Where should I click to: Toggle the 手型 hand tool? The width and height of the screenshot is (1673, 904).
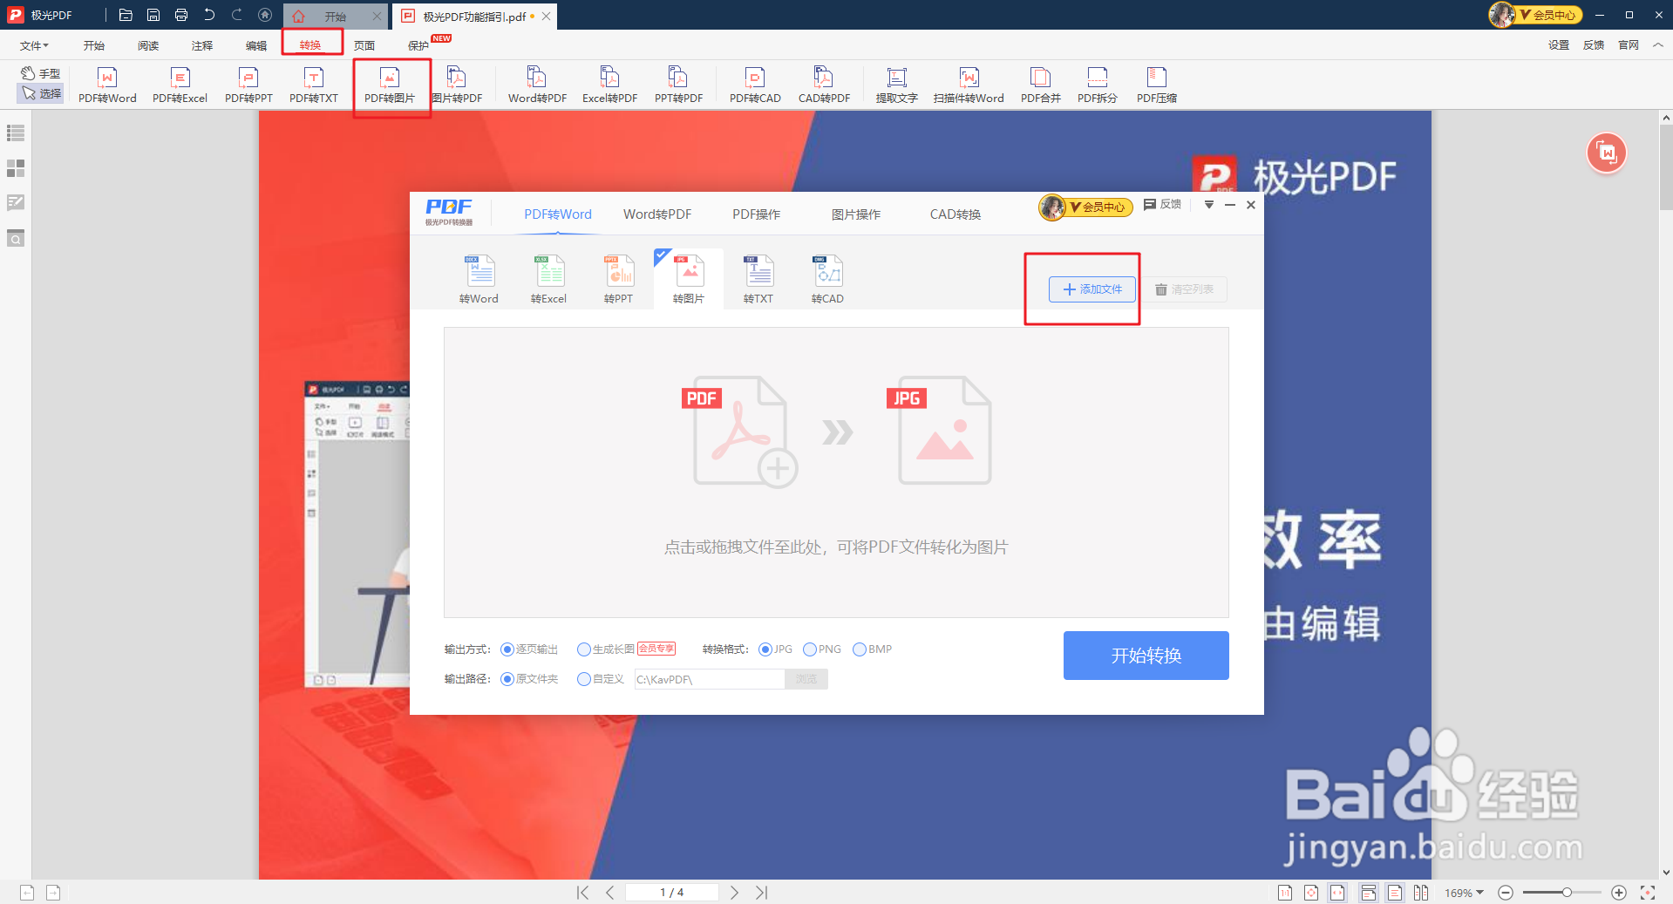41,73
